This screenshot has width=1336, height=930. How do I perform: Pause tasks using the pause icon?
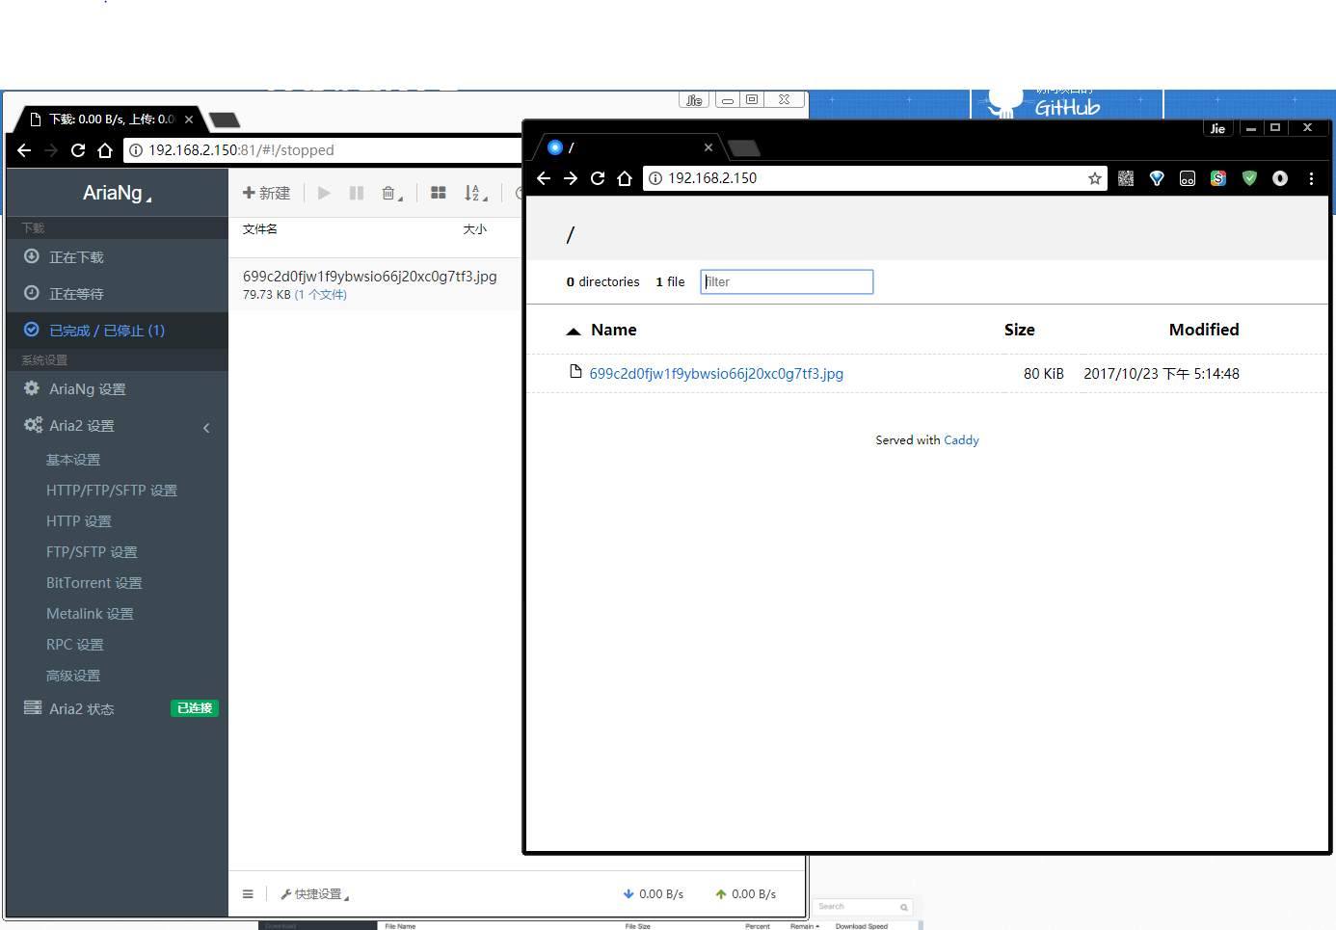tap(357, 193)
